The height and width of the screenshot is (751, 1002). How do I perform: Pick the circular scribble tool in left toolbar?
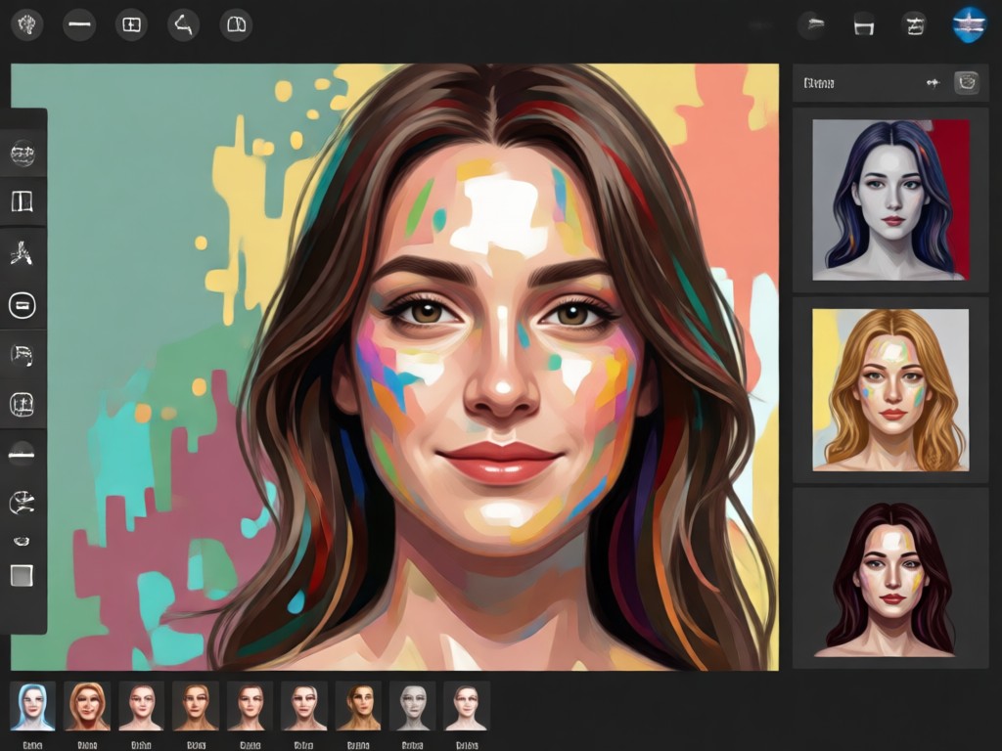[23, 504]
